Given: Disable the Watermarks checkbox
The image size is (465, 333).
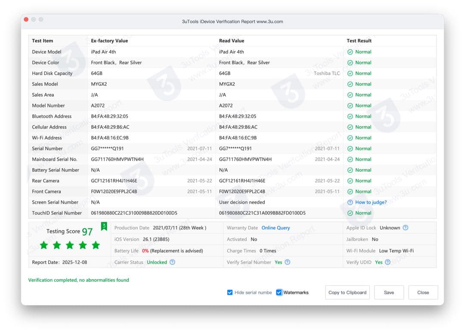Looking at the screenshot, I should (279, 292).
